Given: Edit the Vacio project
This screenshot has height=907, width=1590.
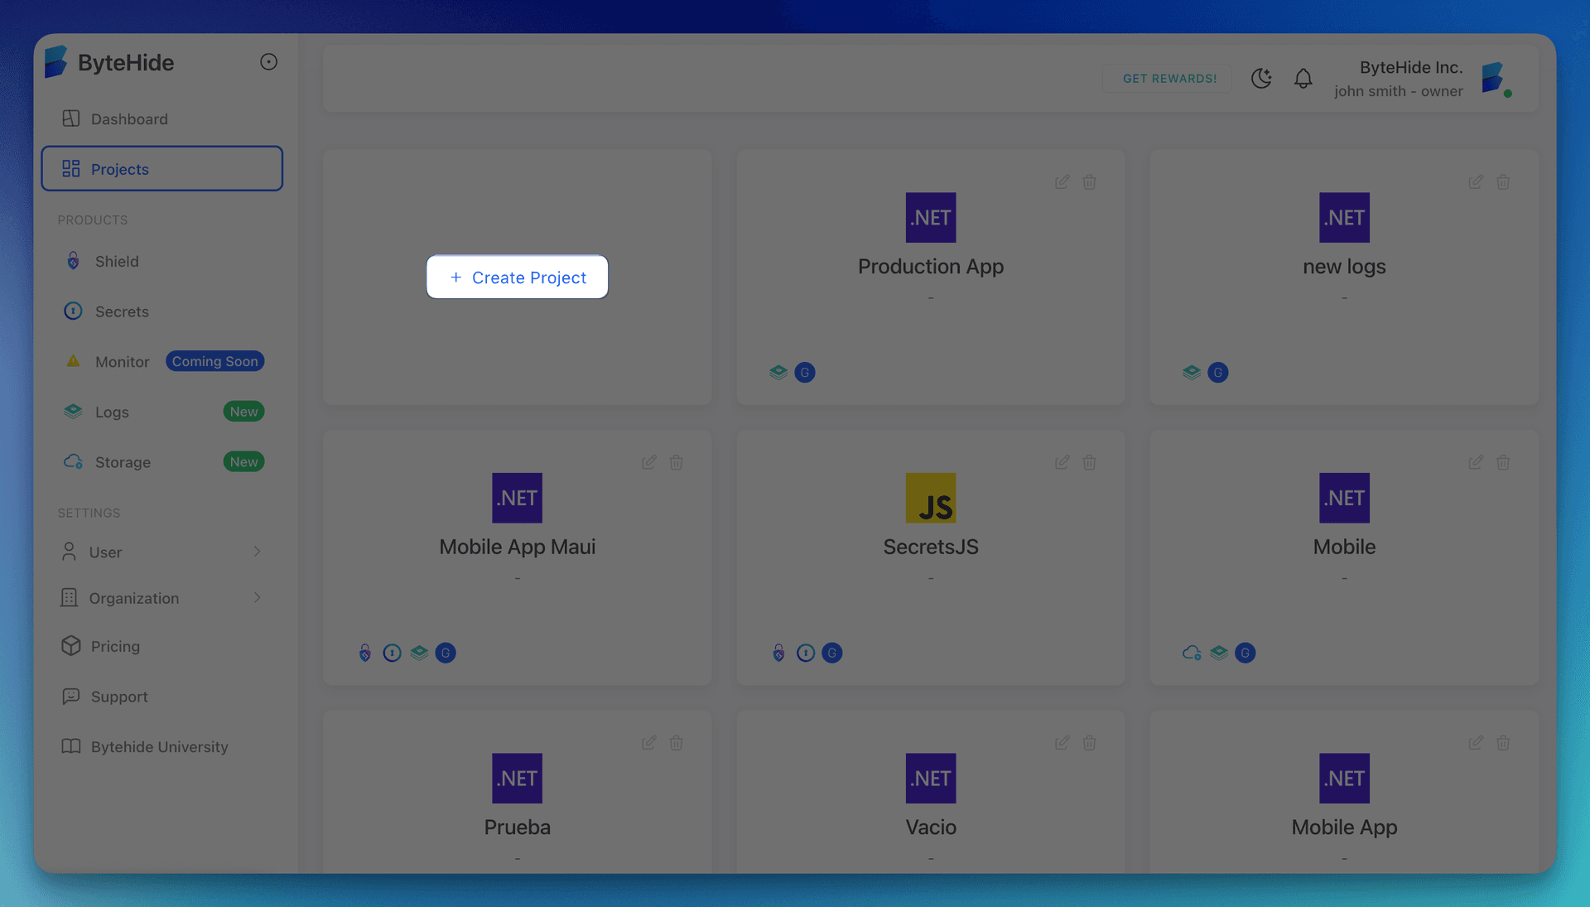Looking at the screenshot, I should click(1062, 742).
